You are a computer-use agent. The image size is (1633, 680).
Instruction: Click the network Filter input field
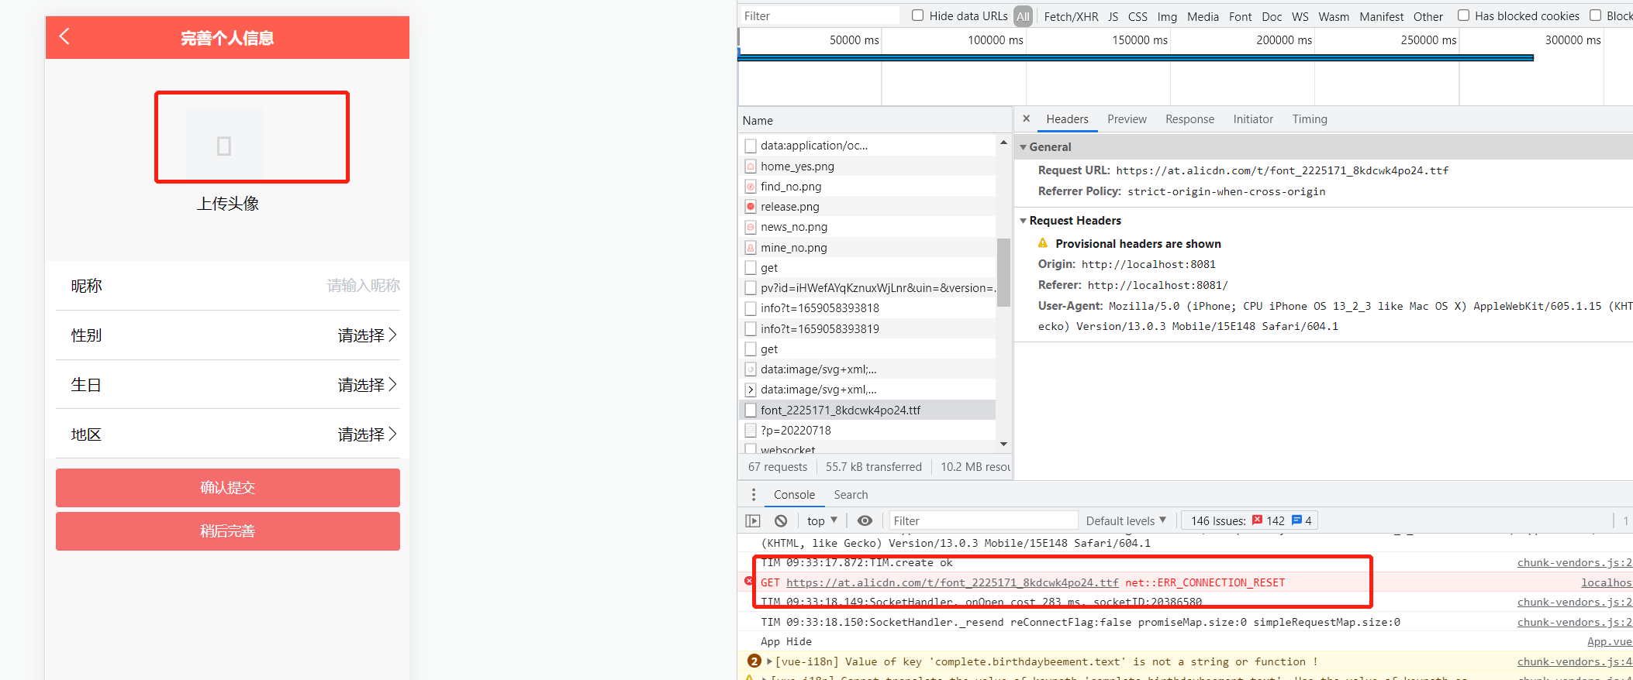pyautogui.click(x=819, y=15)
